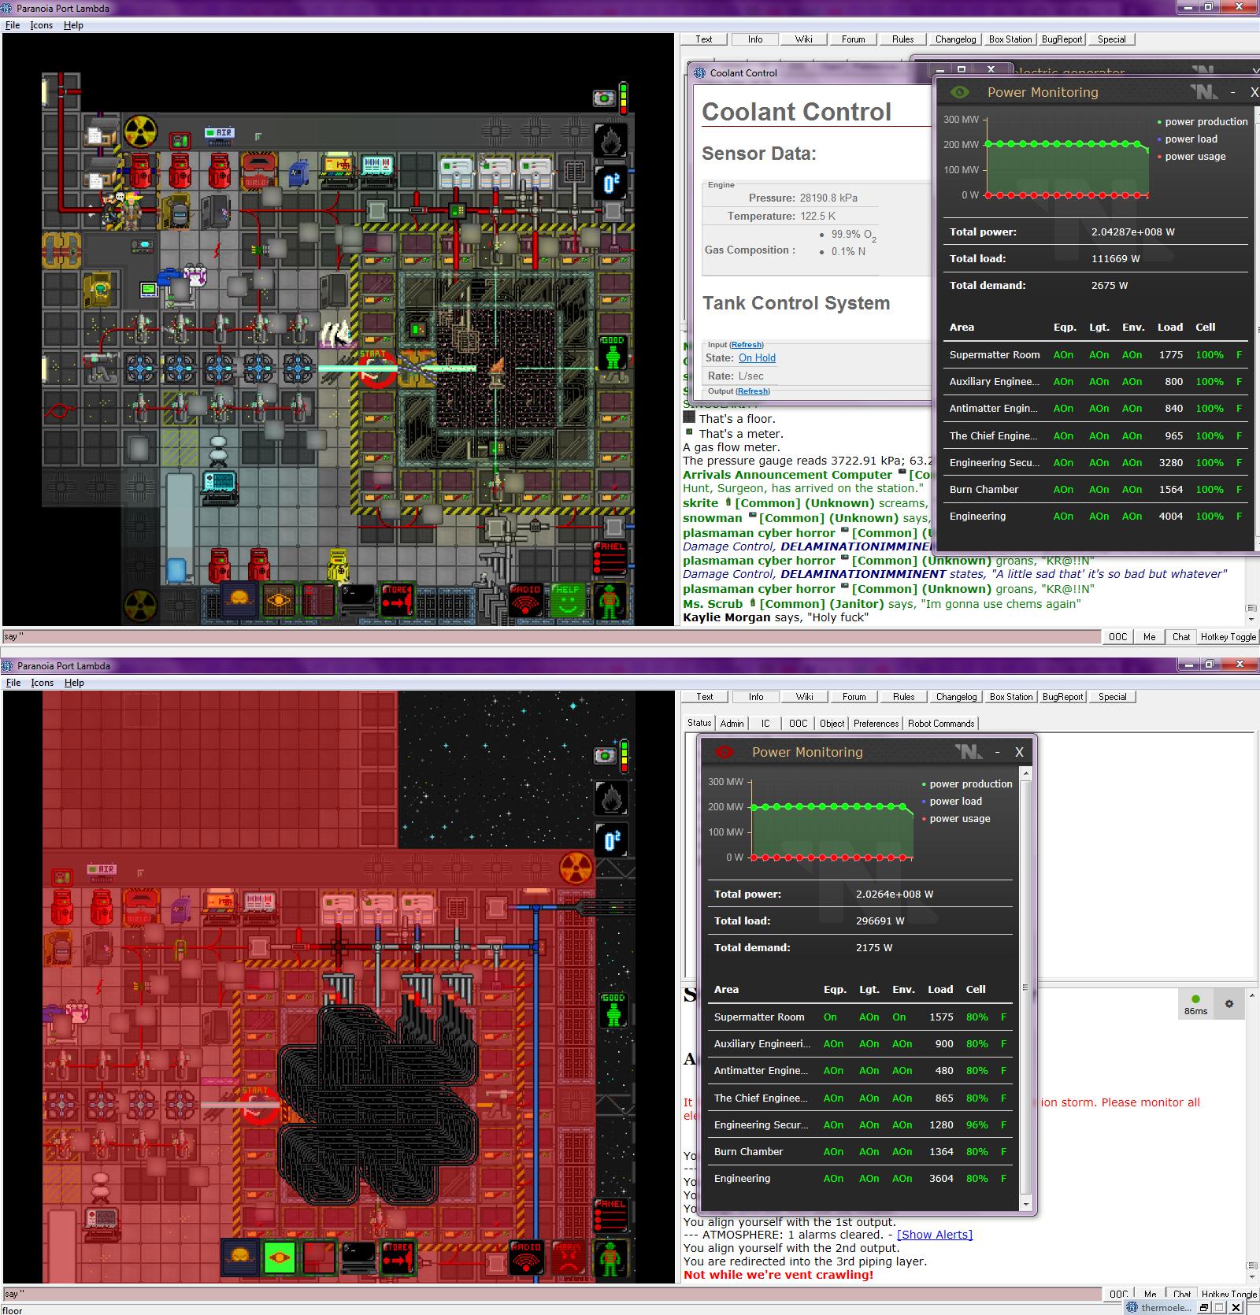Click the On Hold state link in Coolant Control
The width and height of the screenshot is (1260, 1315).
point(757,357)
